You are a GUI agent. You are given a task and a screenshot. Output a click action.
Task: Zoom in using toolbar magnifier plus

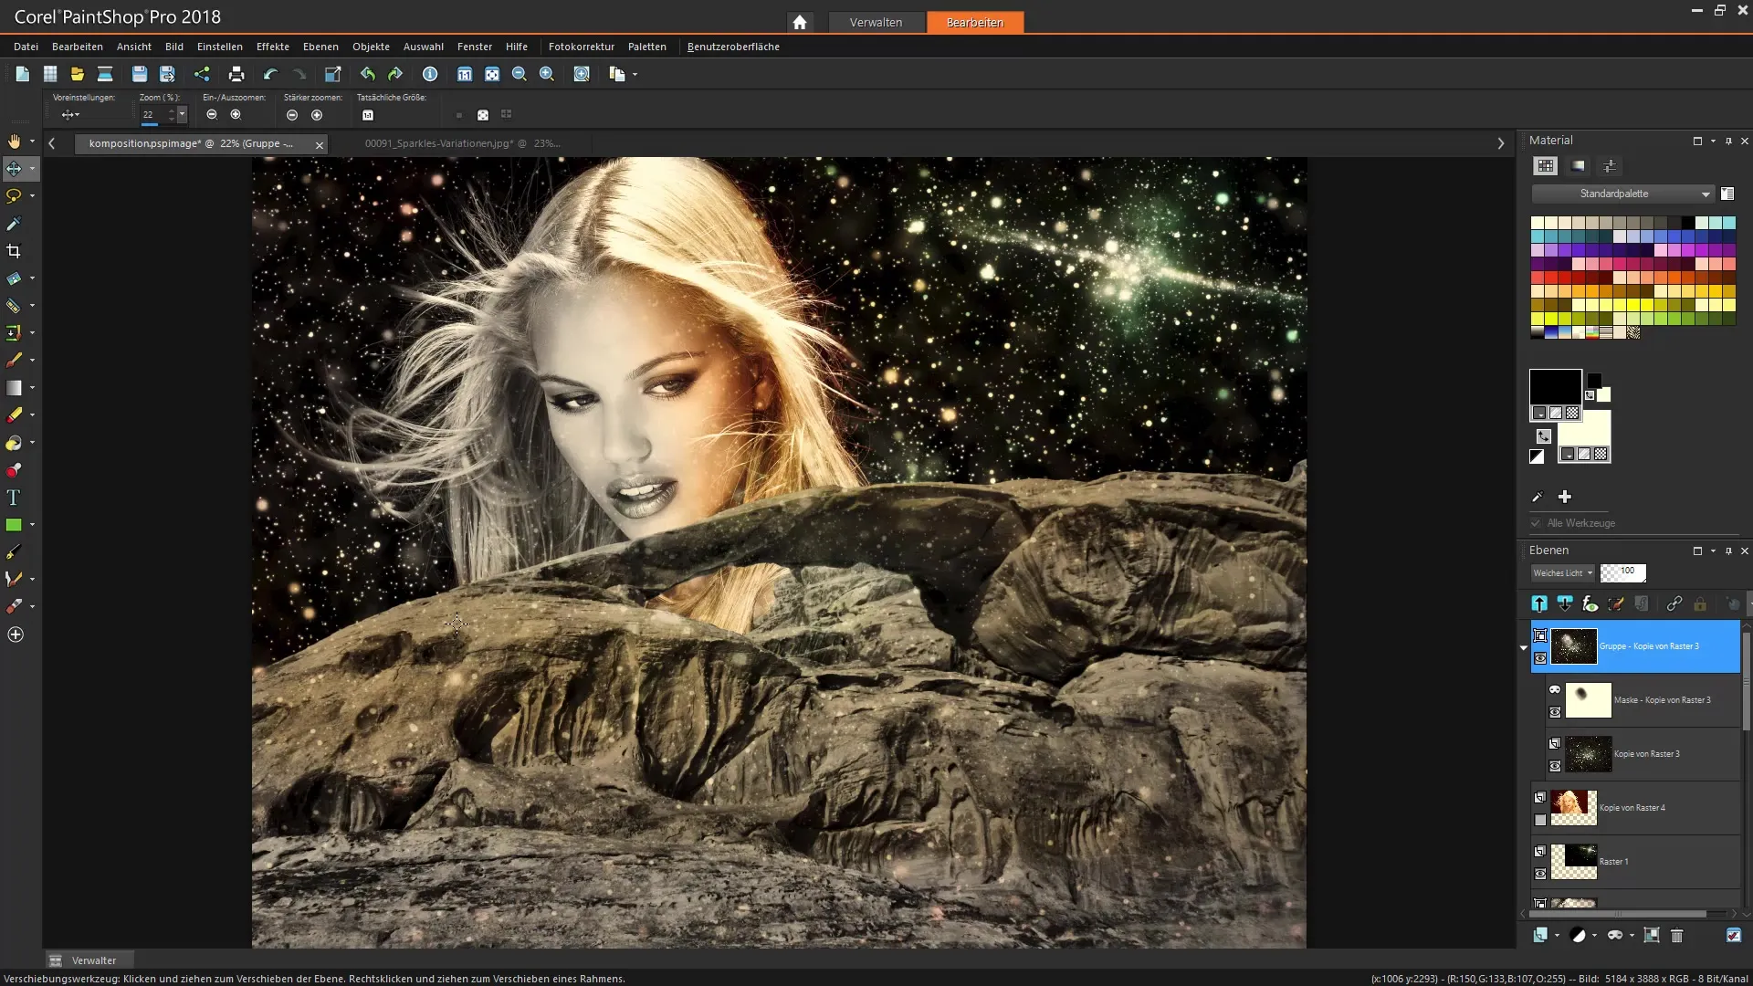tap(547, 74)
